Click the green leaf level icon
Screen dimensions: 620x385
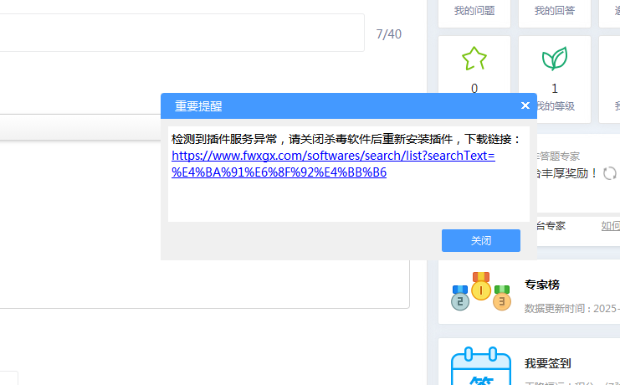[x=555, y=59]
